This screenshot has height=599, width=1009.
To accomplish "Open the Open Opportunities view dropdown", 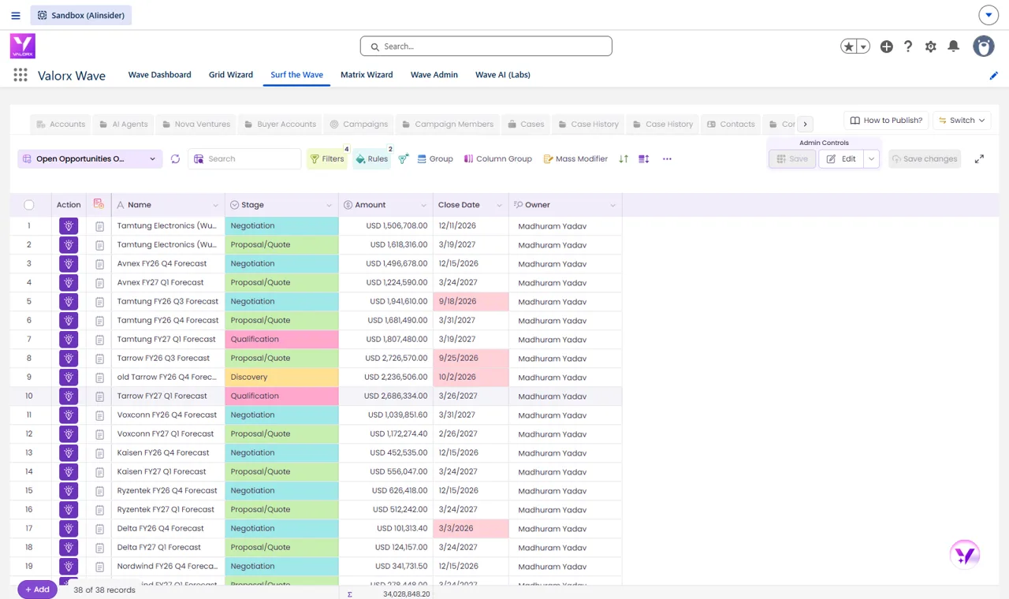I will coord(90,159).
